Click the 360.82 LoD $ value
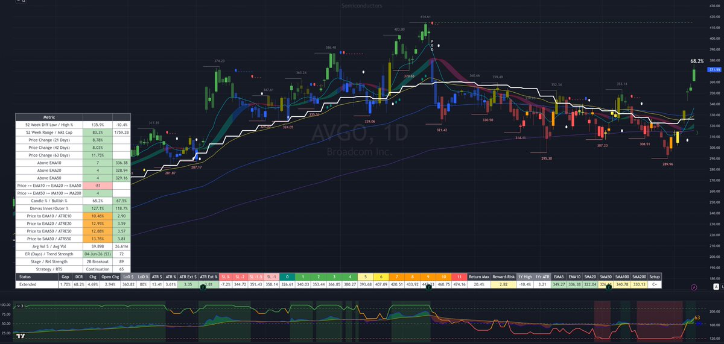The image size is (724, 344). coord(128,284)
